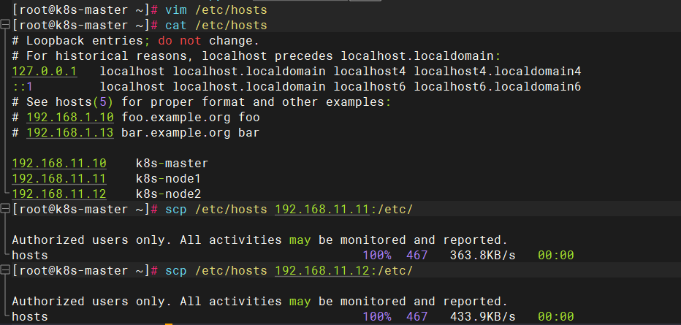The width and height of the screenshot is (681, 325).
Task: Open the 192.168.11.11 link in the k8s-node1 entry
Action: (59, 178)
